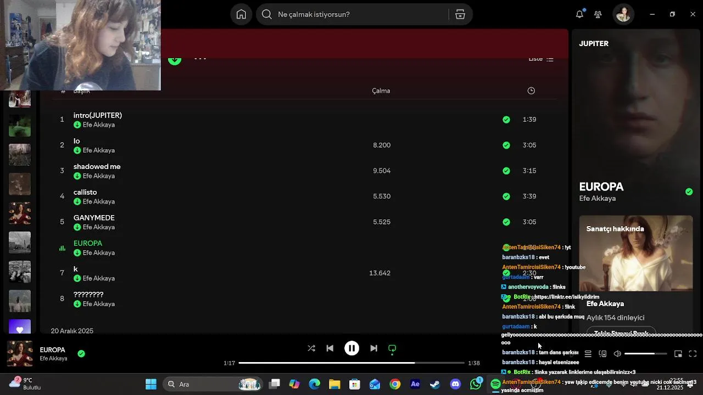Click the Windows taskbar Ara search box
This screenshot has width=703, height=395.
click(214, 384)
